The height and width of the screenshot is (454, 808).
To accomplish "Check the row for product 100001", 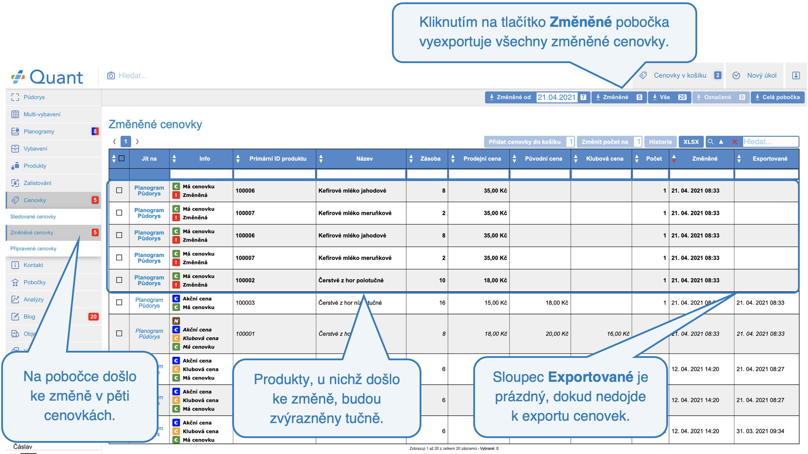I will (119, 333).
